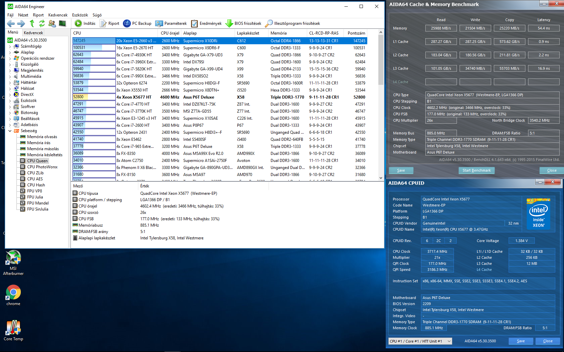Select CPU PhotoWorxx benchmark
This screenshot has height=352, width=564.
point(42,167)
